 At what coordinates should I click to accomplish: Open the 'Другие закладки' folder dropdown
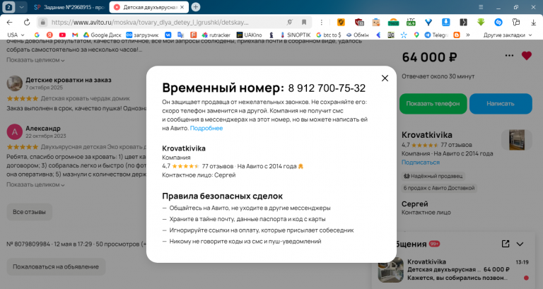(508, 35)
